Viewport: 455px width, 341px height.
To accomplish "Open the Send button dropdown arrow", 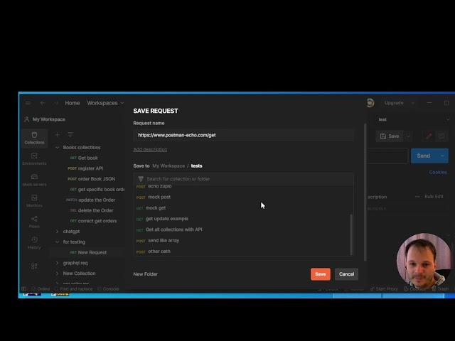I will 442,156.
